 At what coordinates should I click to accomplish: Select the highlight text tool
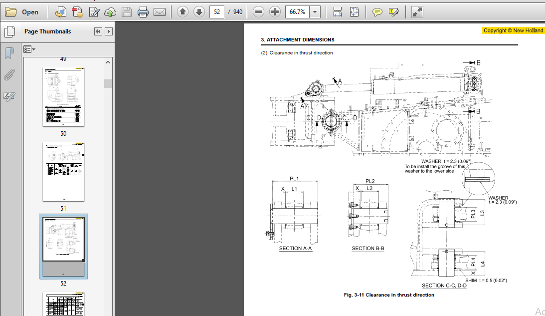[394, 12]
